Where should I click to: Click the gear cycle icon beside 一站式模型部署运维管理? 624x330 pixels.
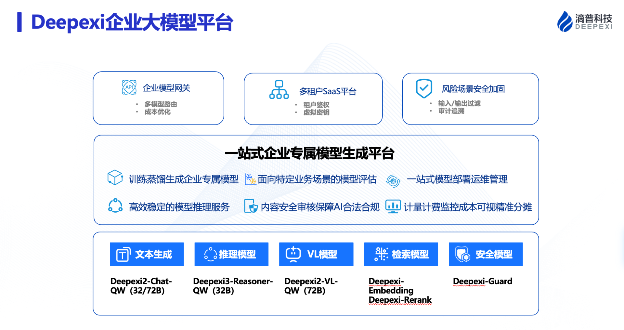point(393,181)
